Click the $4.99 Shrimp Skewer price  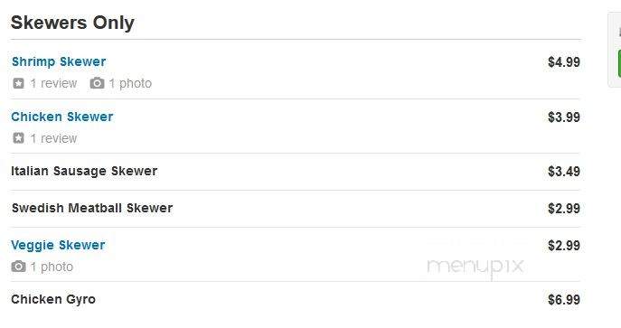pyautogui.click(x=564, y=62)
